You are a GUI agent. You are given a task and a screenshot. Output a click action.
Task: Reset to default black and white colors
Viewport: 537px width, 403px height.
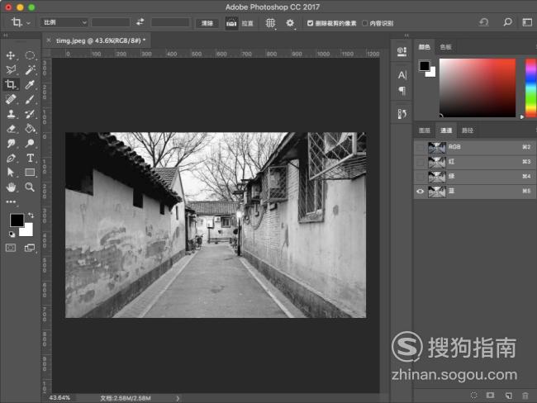click(x=12, y=235)
